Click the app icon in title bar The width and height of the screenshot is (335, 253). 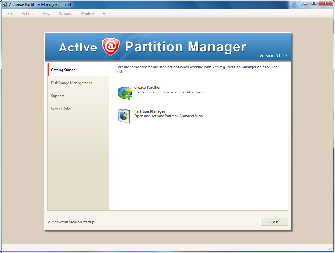[5, 5]
